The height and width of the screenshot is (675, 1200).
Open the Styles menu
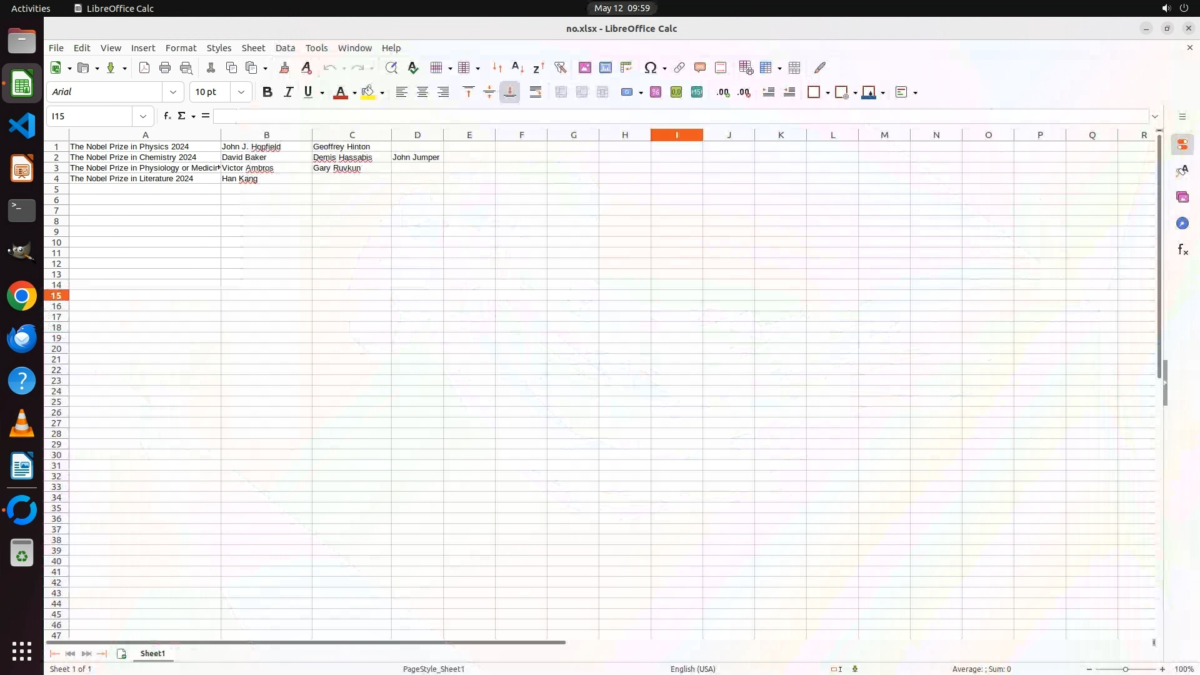coord(219,48)
